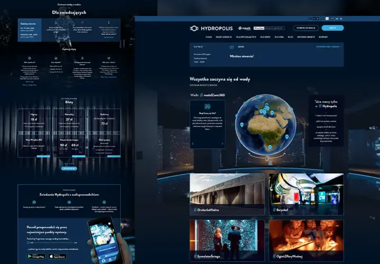Click the blue Bilety header button

[332, 28]
